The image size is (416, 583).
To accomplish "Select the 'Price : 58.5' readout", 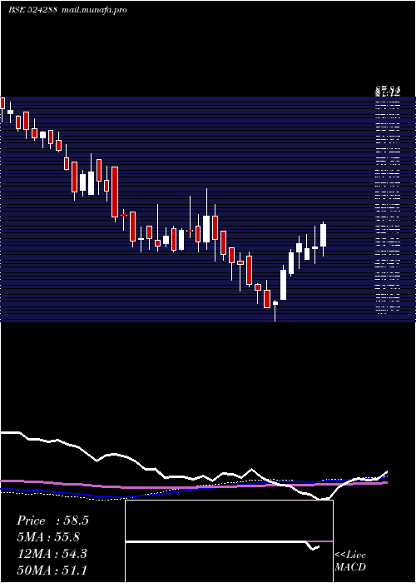I will coord(52,521).
